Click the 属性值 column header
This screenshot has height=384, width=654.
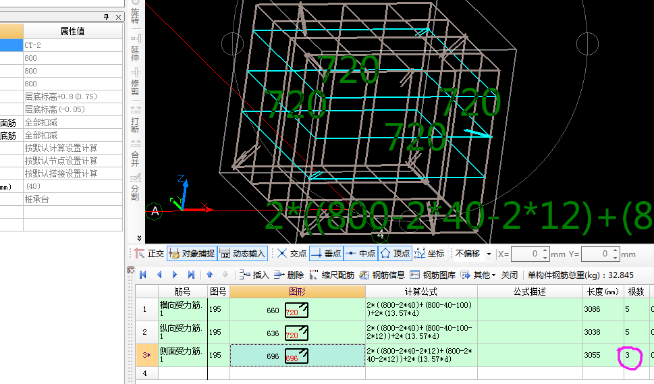pyautogui.click(x=73, y=31)
